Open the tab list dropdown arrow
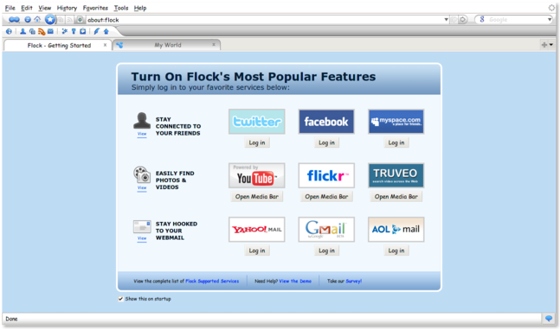The height and width of the screenshot is (329, 560). pos(551,45)
